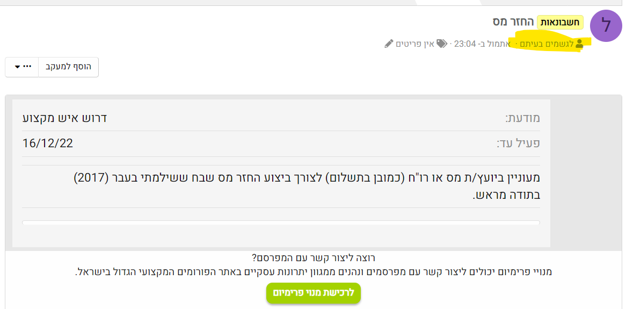Click the empty white box below the ad text
Image resolution: width=626 pixels, height=309 pixels.
click(x=281, y=222)
